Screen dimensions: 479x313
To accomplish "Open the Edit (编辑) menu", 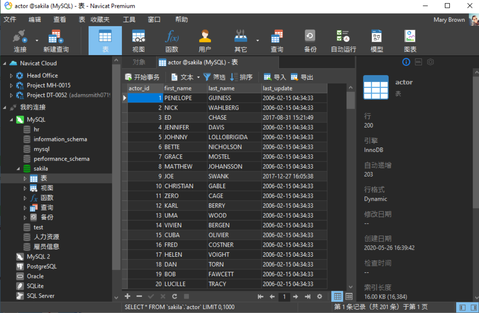I will 34,20.
